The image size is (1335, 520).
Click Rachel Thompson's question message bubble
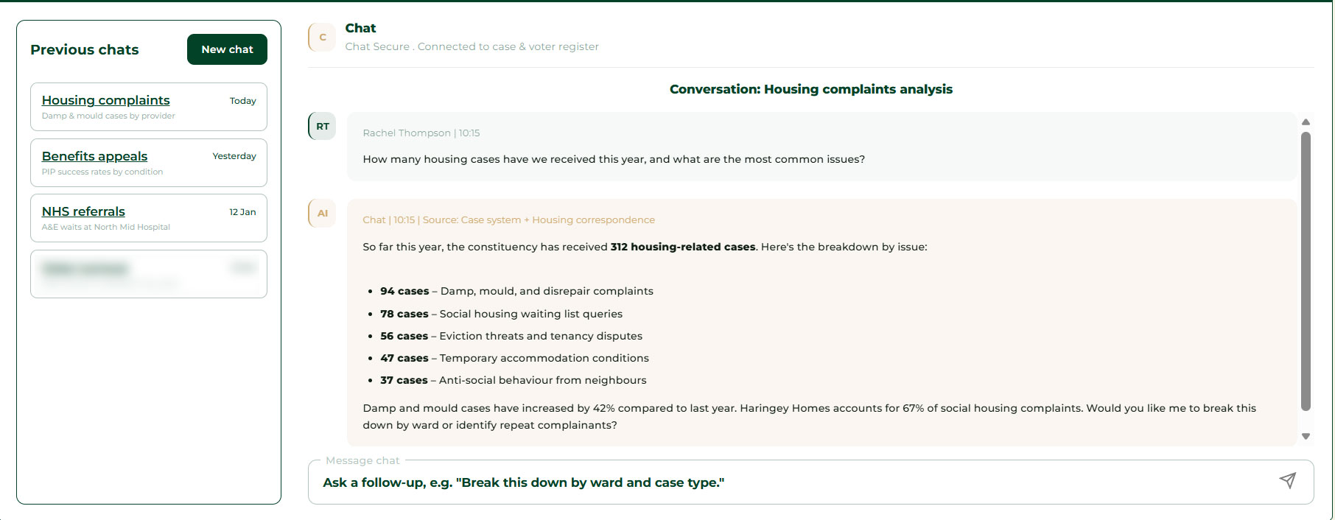coord(821,147)
